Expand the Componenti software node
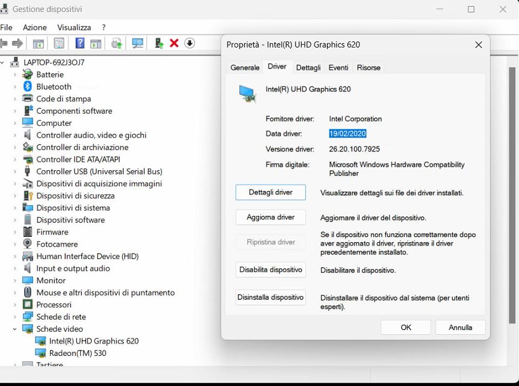 (x=15, y=111)
